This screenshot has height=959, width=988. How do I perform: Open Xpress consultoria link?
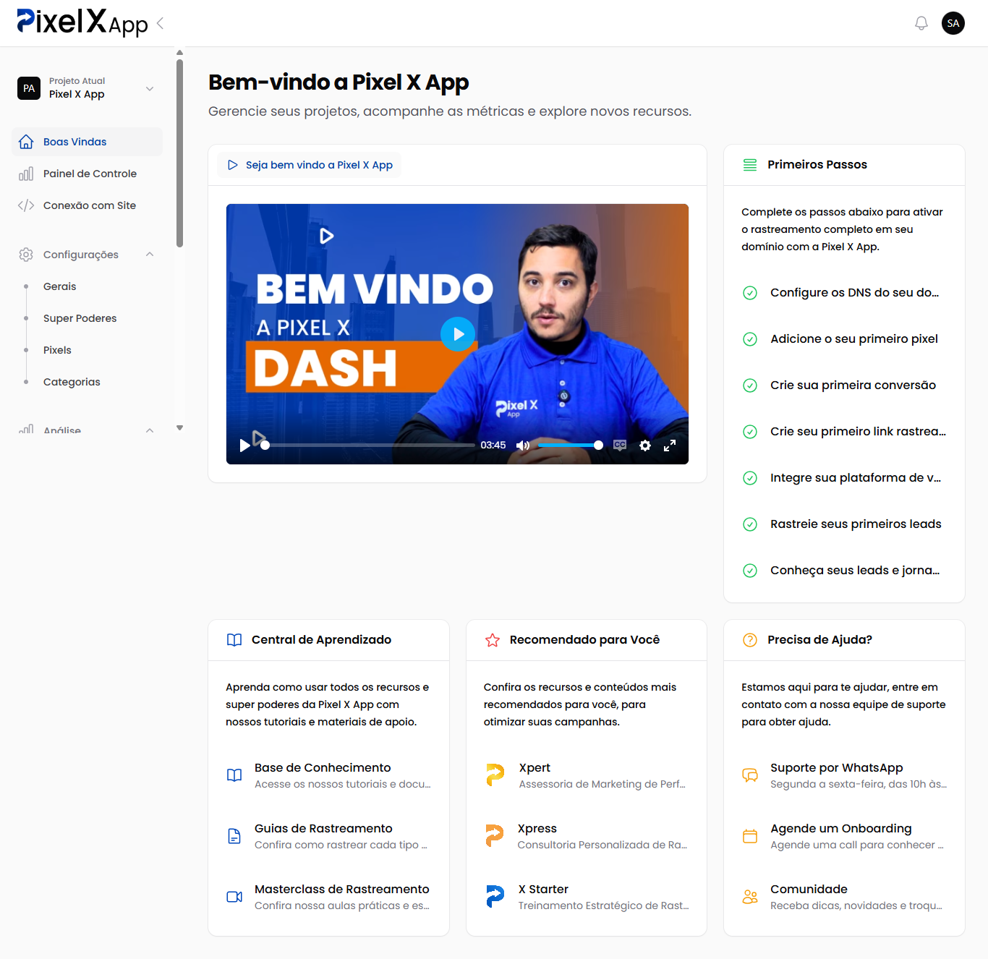[587, 836]
